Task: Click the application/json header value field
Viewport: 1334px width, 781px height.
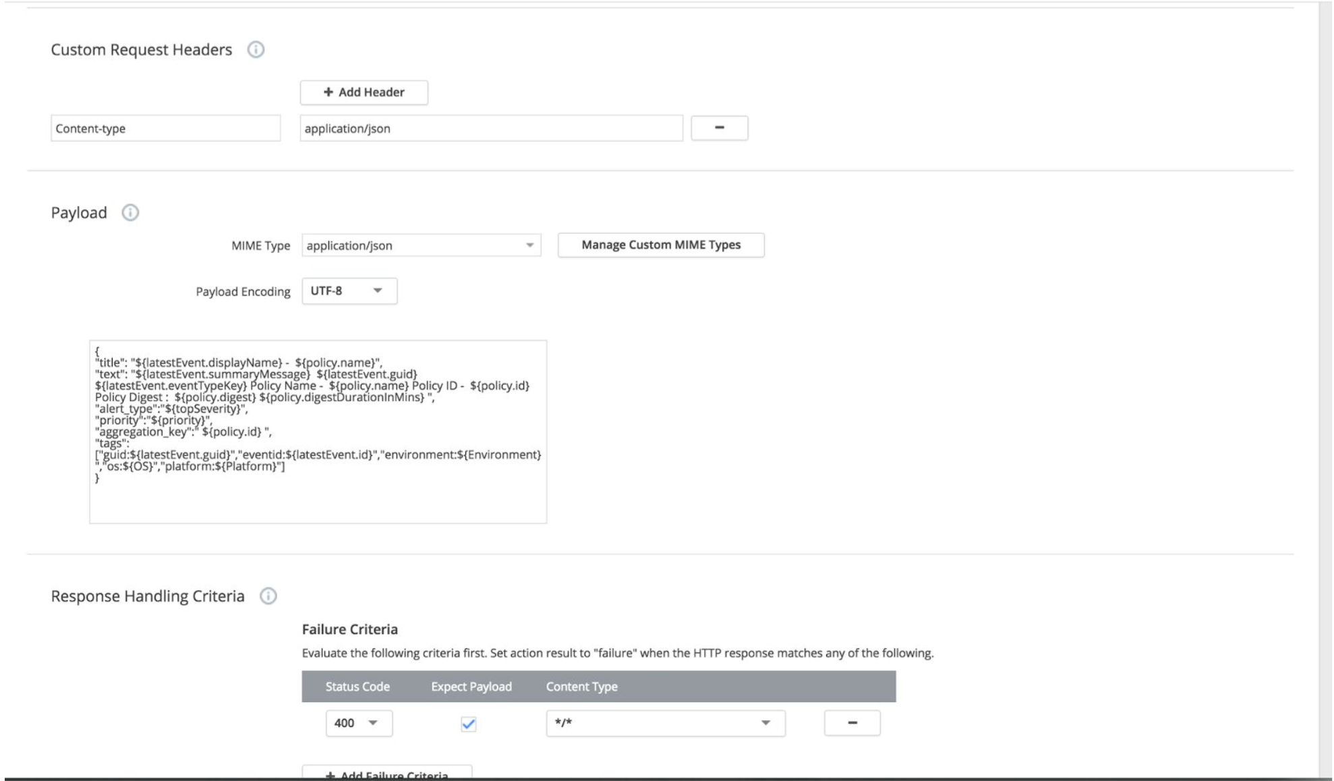Action: pyautogui.click(x=490, y=128)
